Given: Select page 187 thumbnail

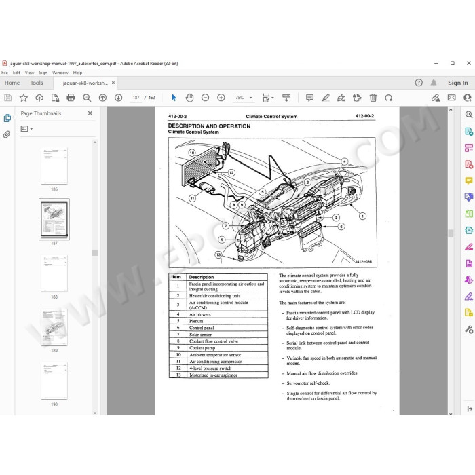Looking at the screenshot, I should point(54,219).
